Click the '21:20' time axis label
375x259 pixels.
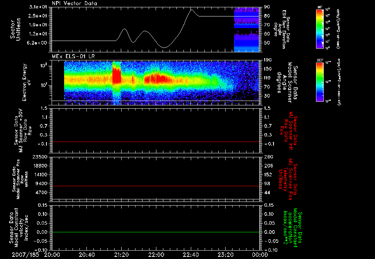click(122, 255)
